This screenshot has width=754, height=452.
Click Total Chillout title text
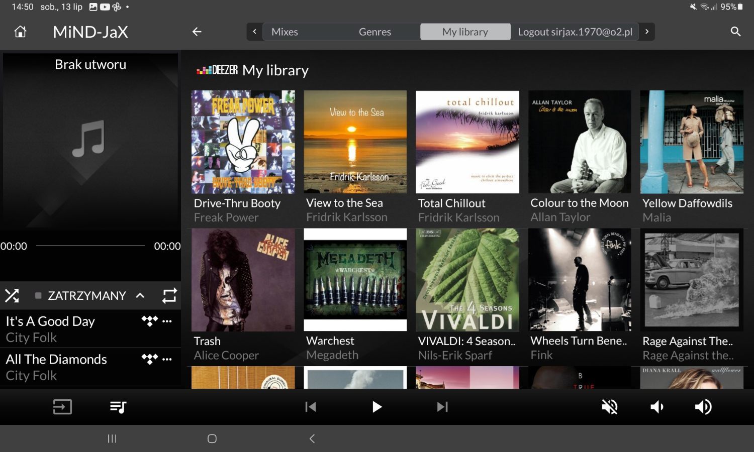click(x=452, y=203)
